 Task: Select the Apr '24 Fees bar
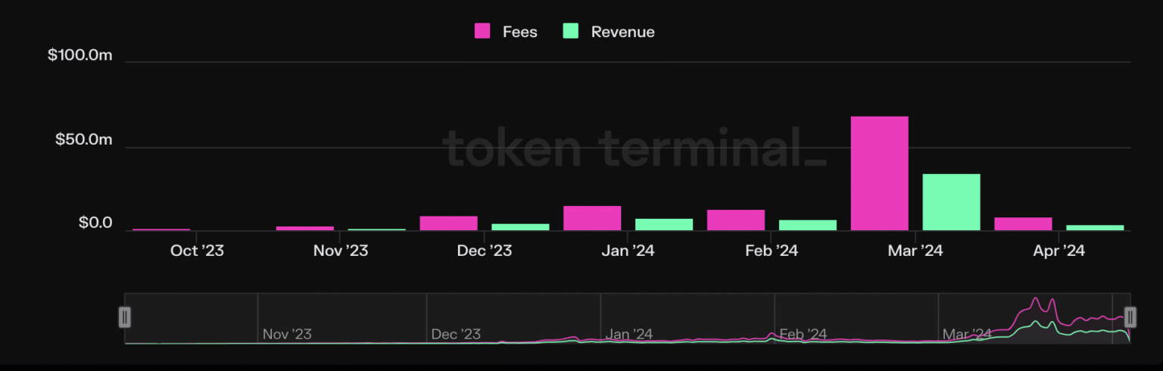tap(1023, 223)
